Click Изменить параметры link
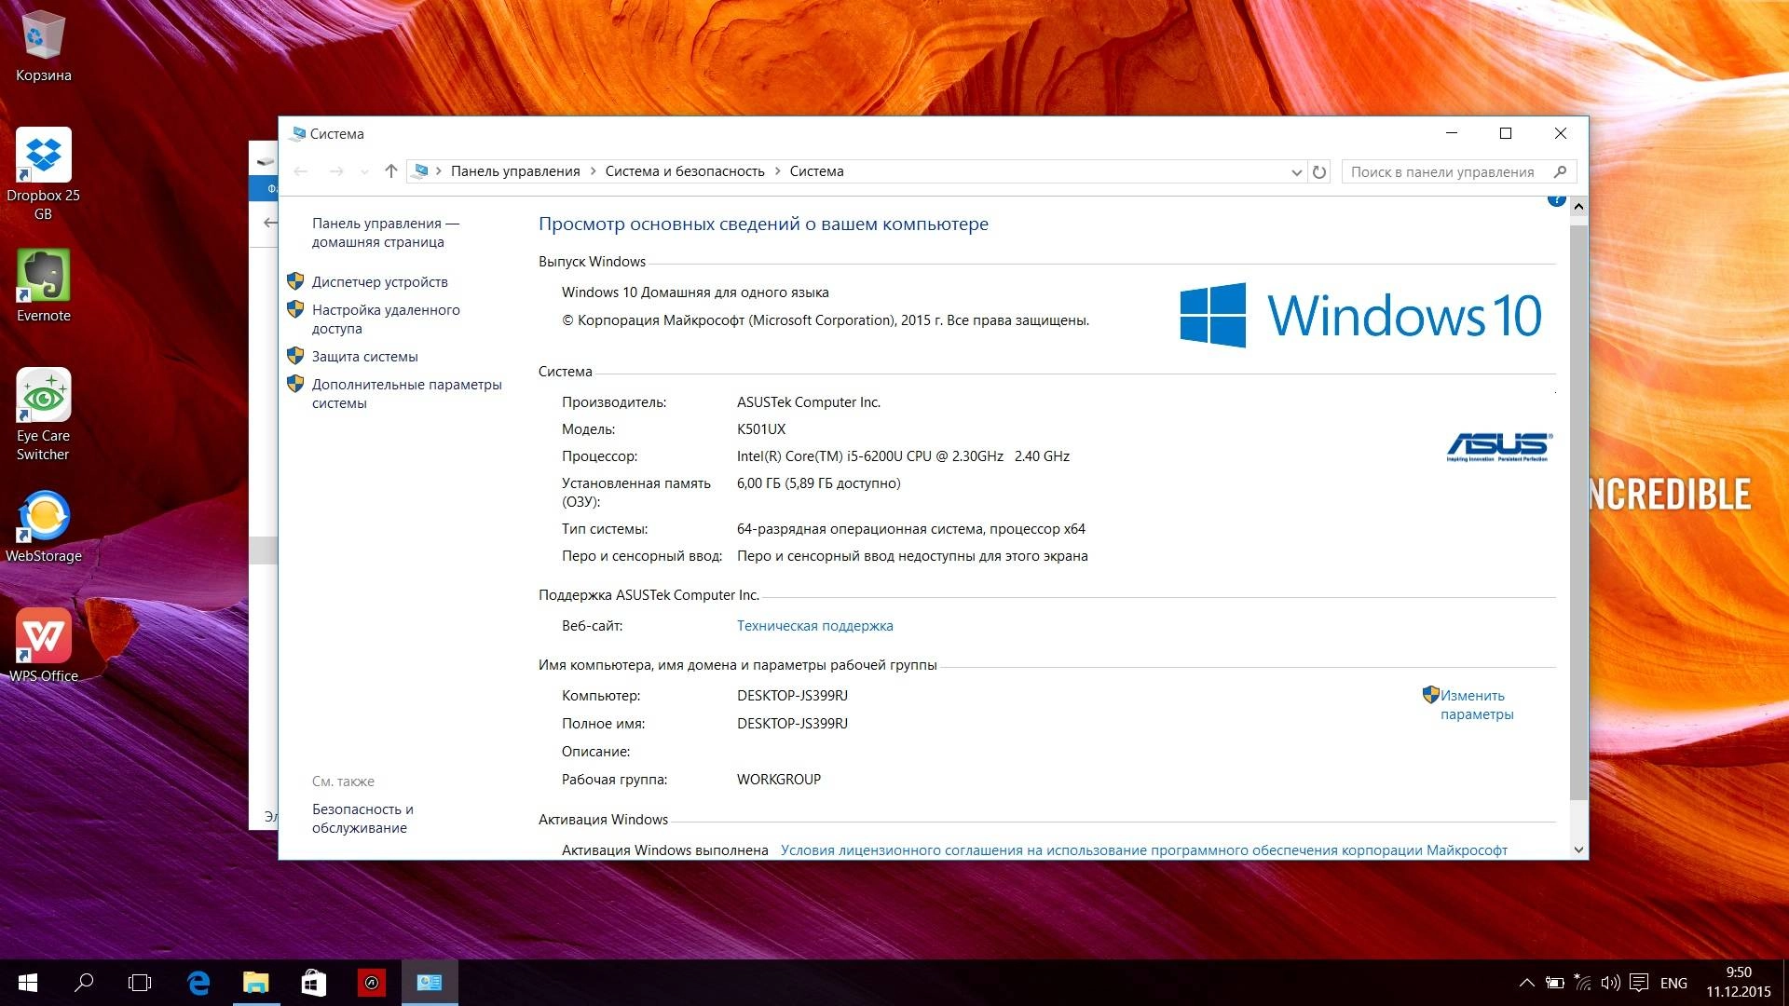 point(1477,705)
